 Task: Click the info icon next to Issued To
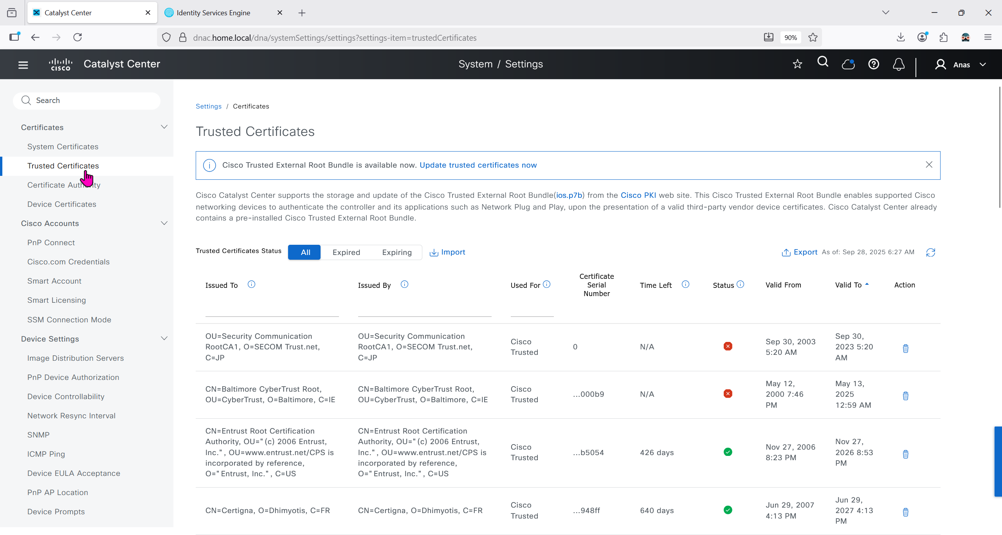(251, 285)
